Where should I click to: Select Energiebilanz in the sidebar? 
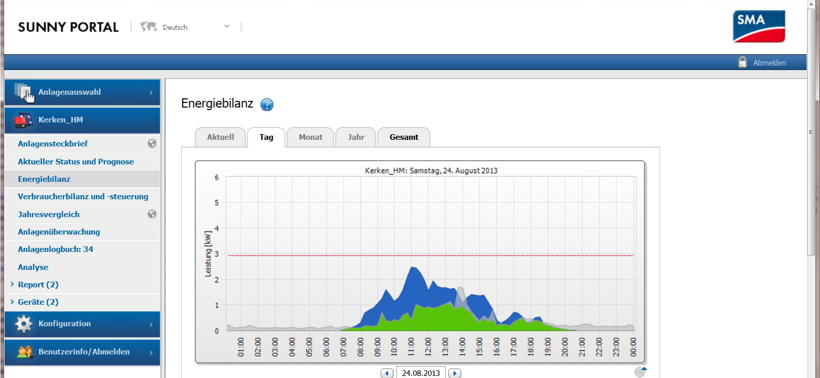[44, 179]
